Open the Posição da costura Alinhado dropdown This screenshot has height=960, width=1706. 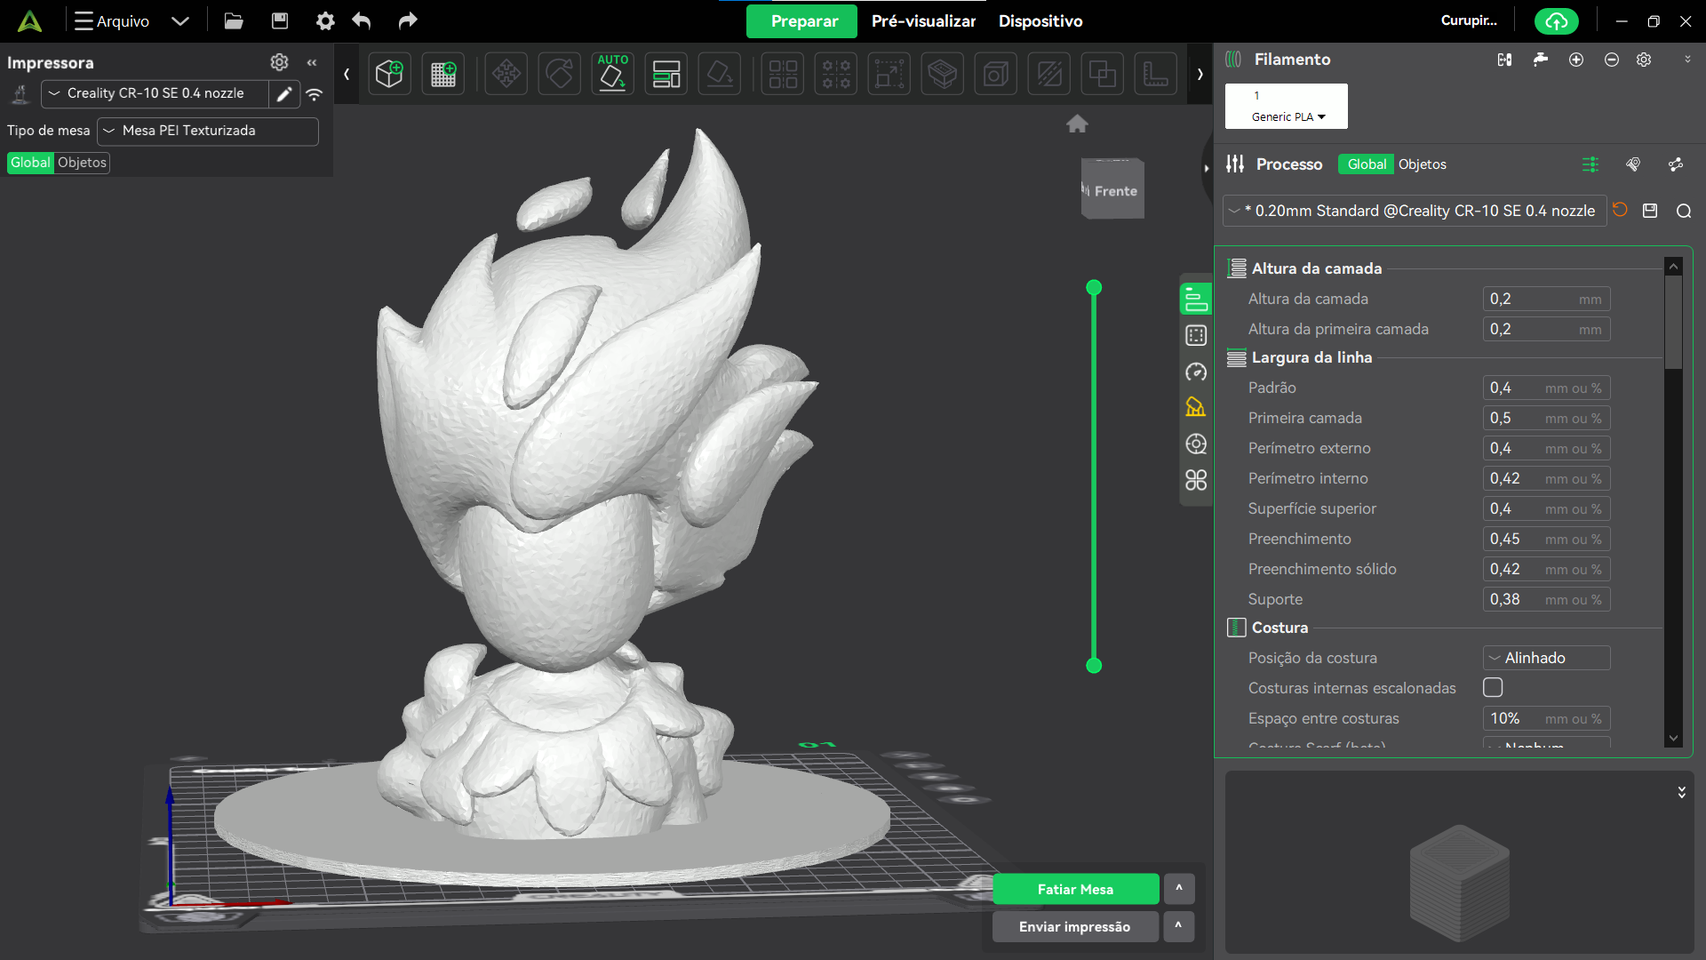pos(1546,658)
